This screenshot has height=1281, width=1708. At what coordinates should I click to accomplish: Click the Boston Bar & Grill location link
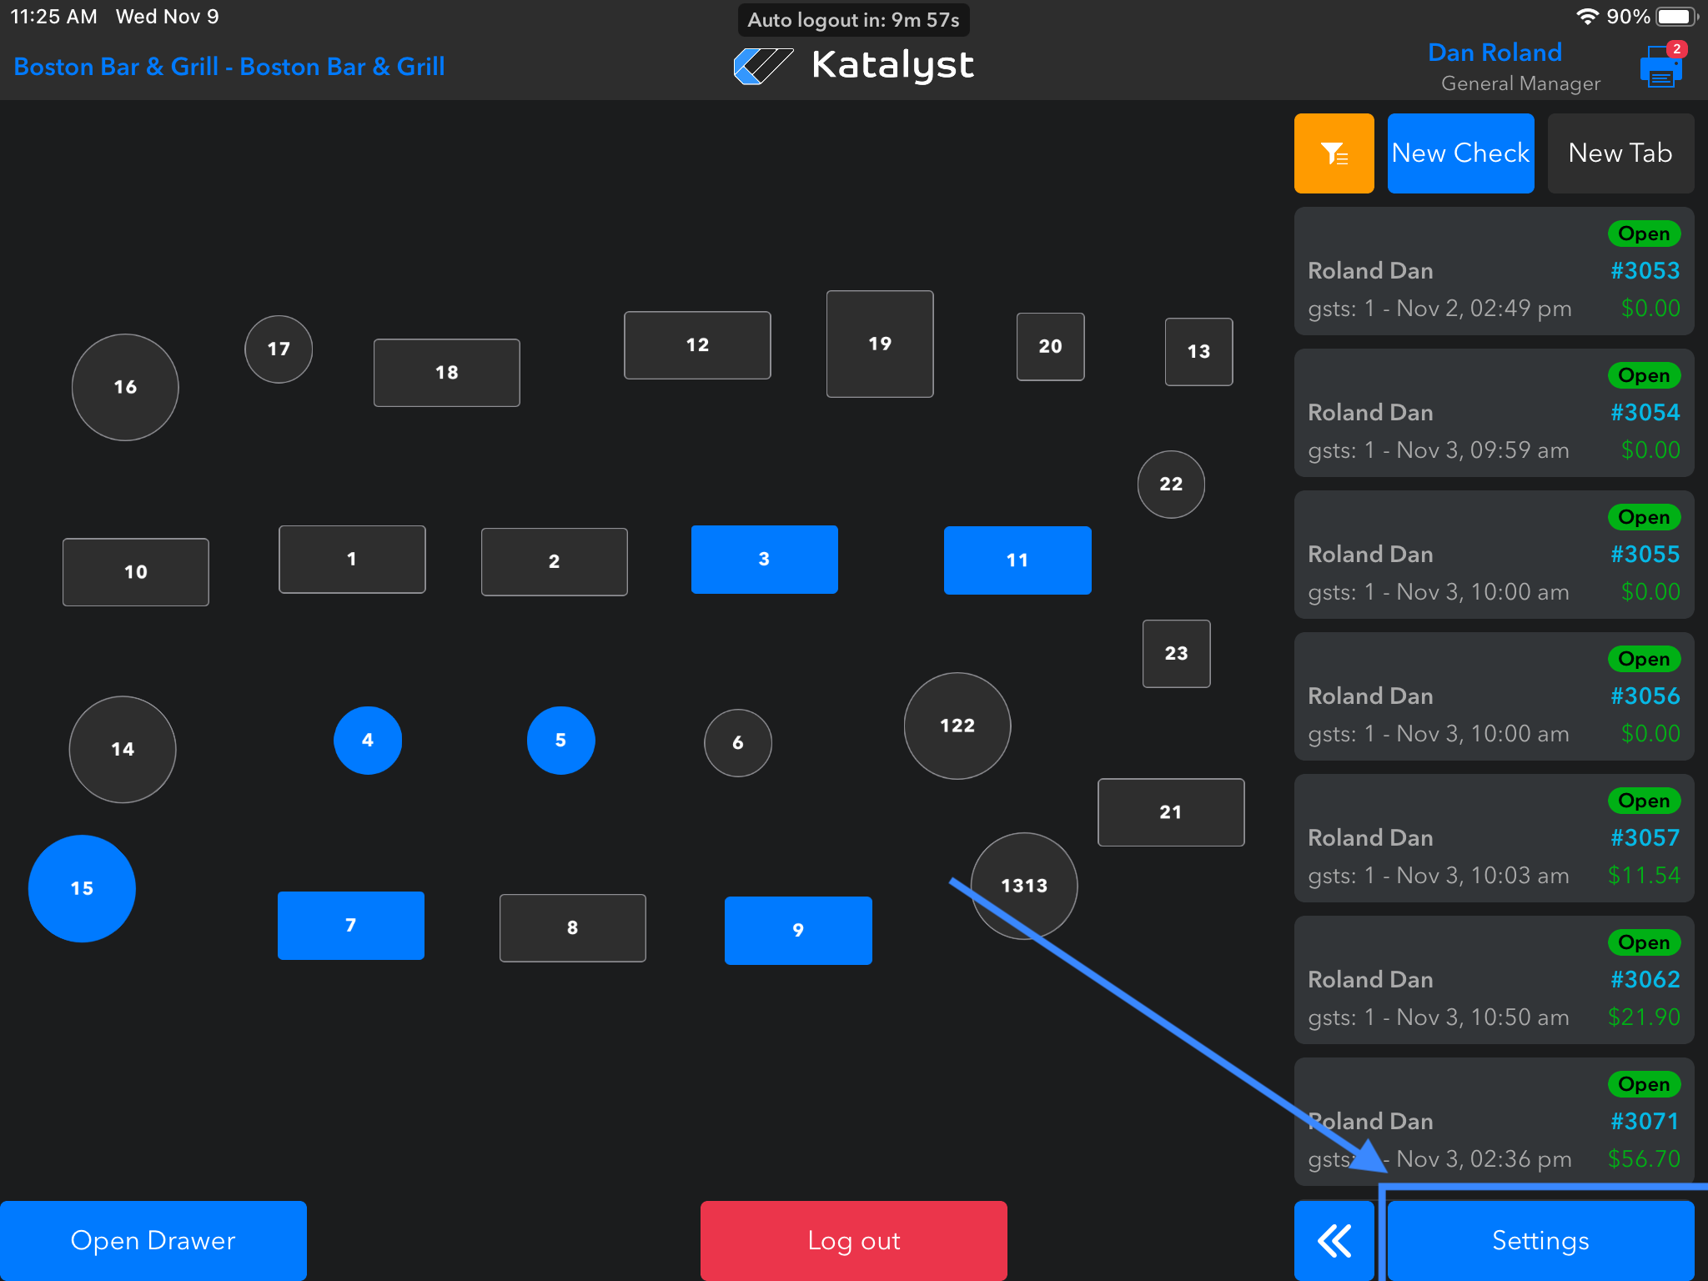pyautogui.click(x=229, y=67)
